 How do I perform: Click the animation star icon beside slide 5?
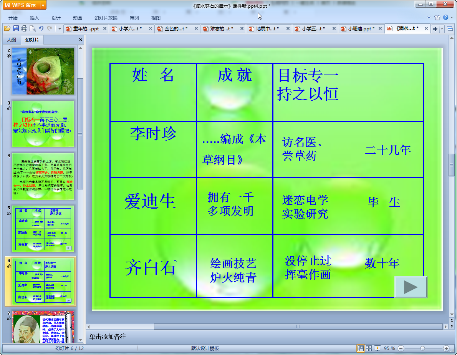point(9,213)
